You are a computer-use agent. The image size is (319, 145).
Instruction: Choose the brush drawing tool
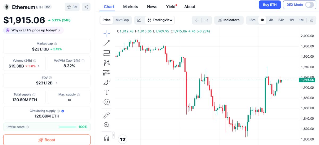pos(107,82)
